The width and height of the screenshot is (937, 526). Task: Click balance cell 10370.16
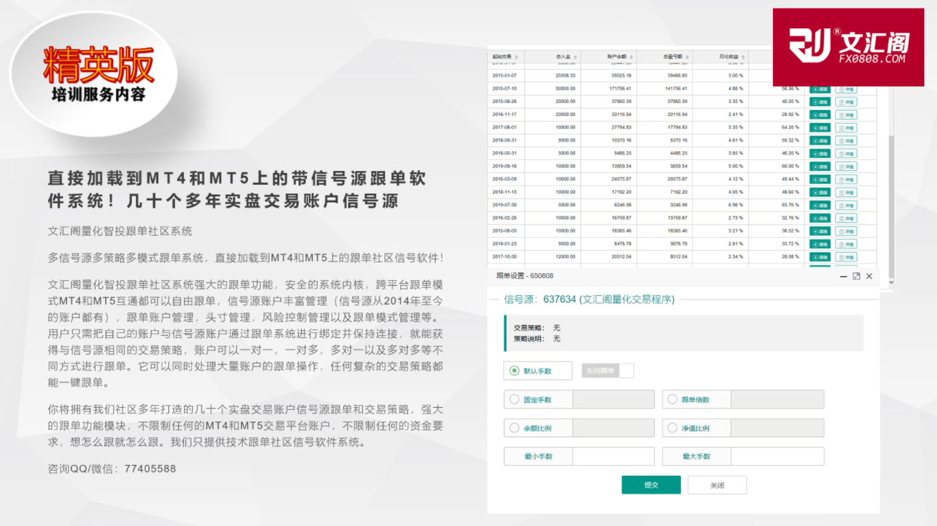coord(621,141)
